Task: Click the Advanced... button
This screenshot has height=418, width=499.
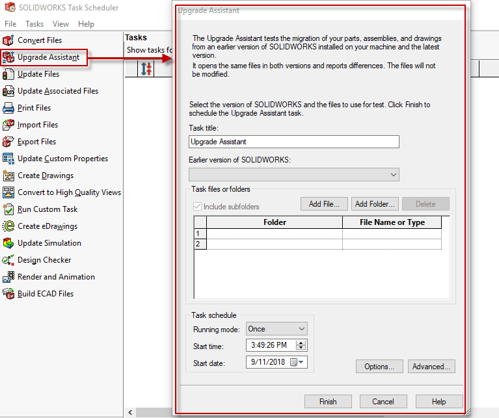Action: pyautogui.click(x=431, y=366)
